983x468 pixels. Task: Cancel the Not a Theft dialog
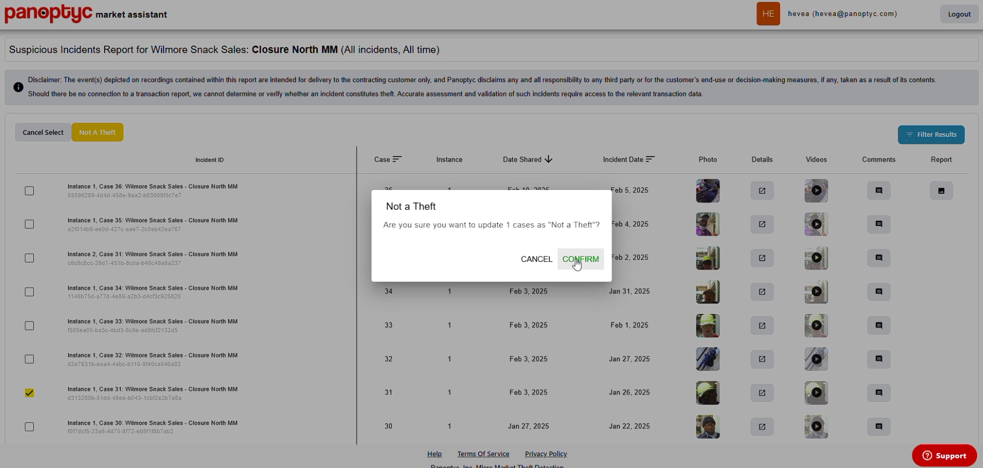point(536,259)
